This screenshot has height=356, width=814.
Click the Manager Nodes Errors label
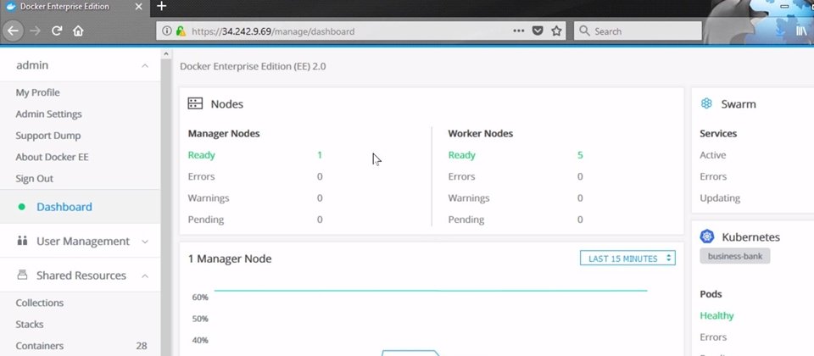[x=202, y=176]
